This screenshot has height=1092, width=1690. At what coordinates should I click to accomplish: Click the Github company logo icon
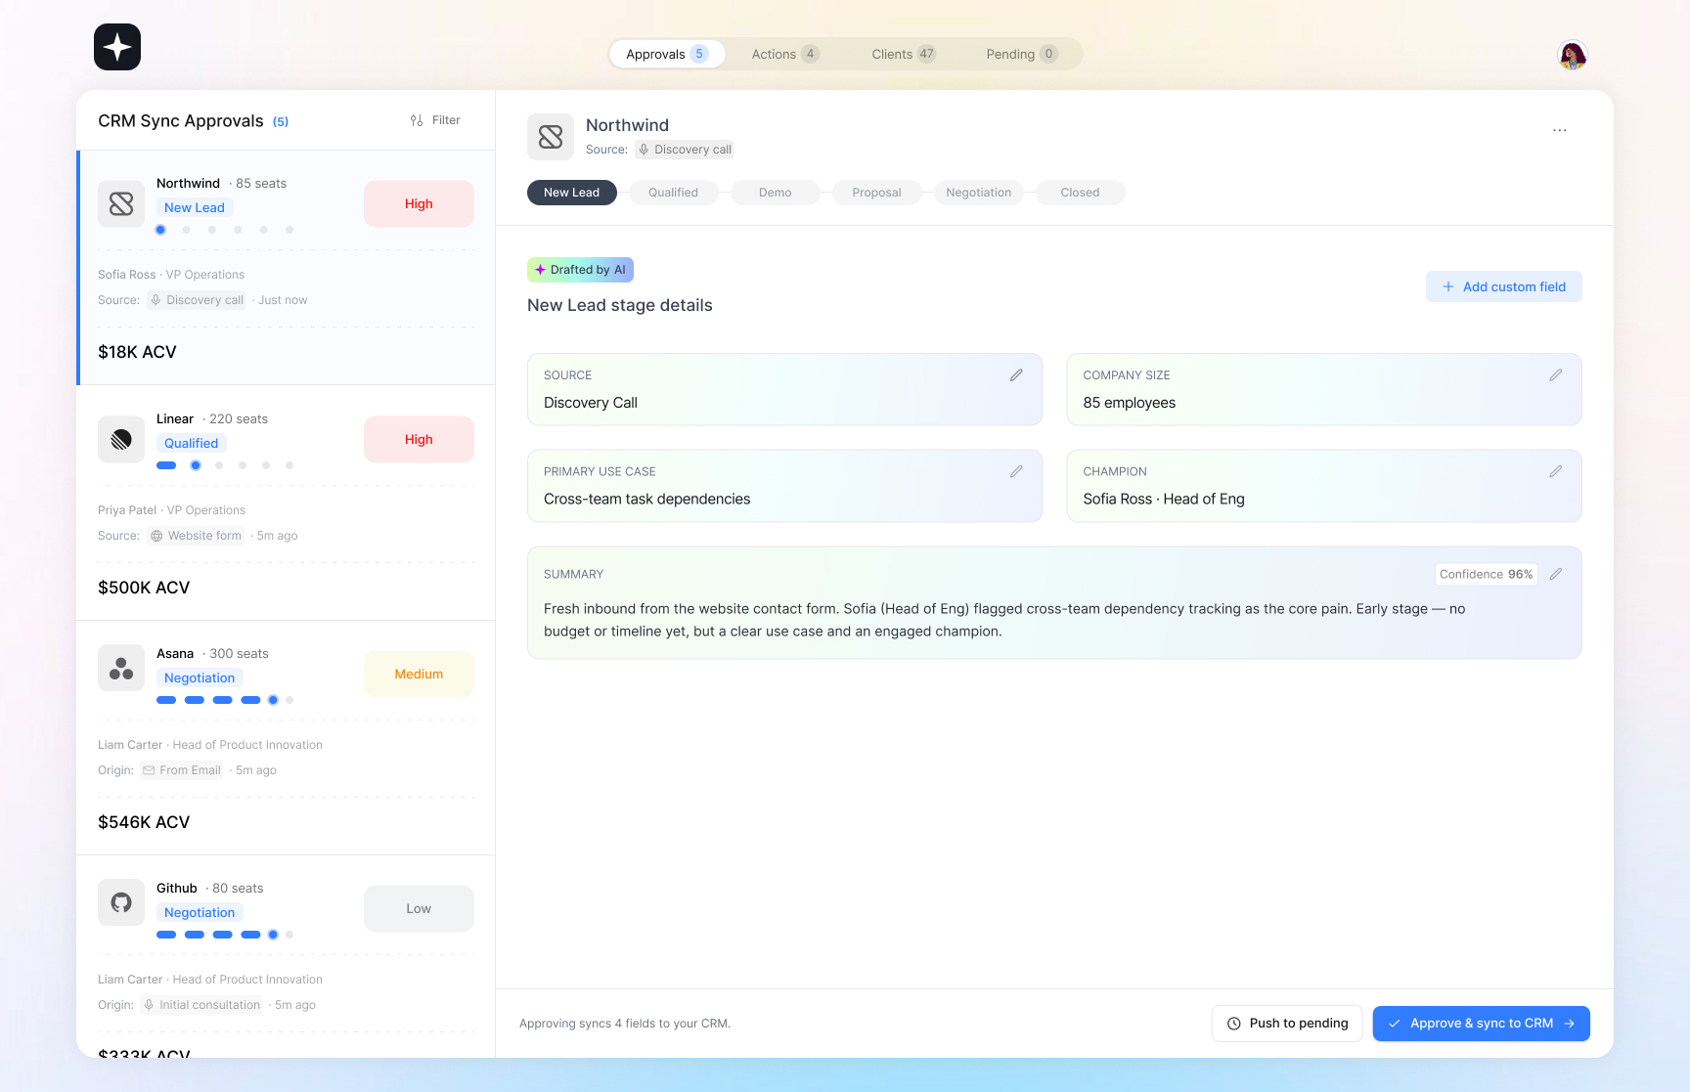pyautogui.click(x=121, y=902)
